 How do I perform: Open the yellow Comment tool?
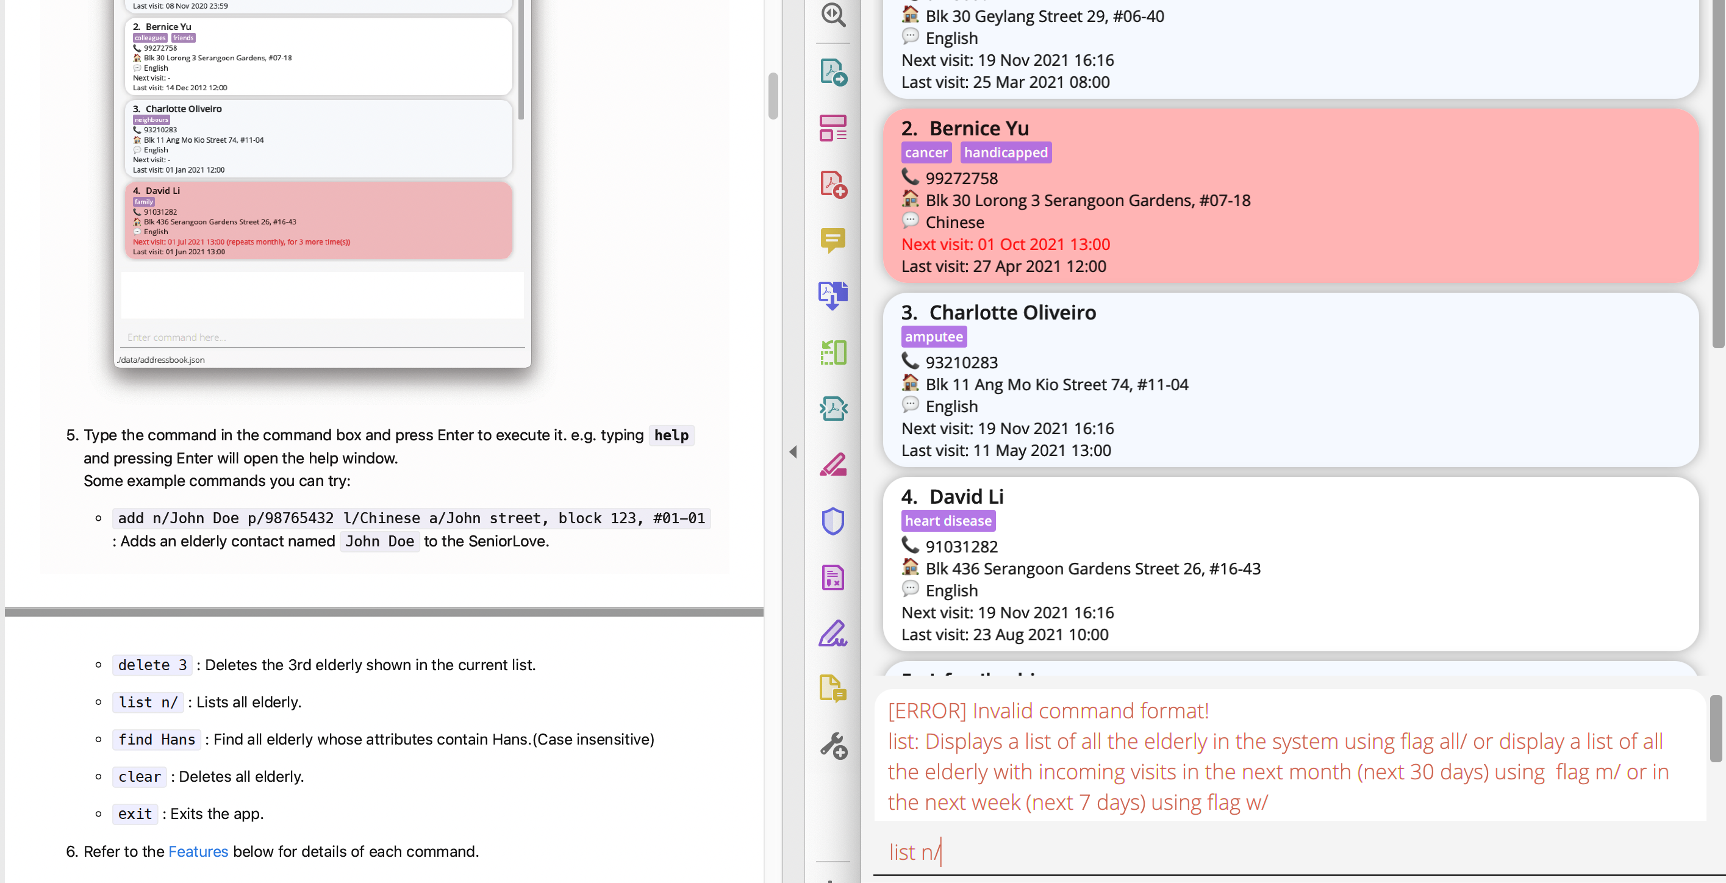click(833, 240)
